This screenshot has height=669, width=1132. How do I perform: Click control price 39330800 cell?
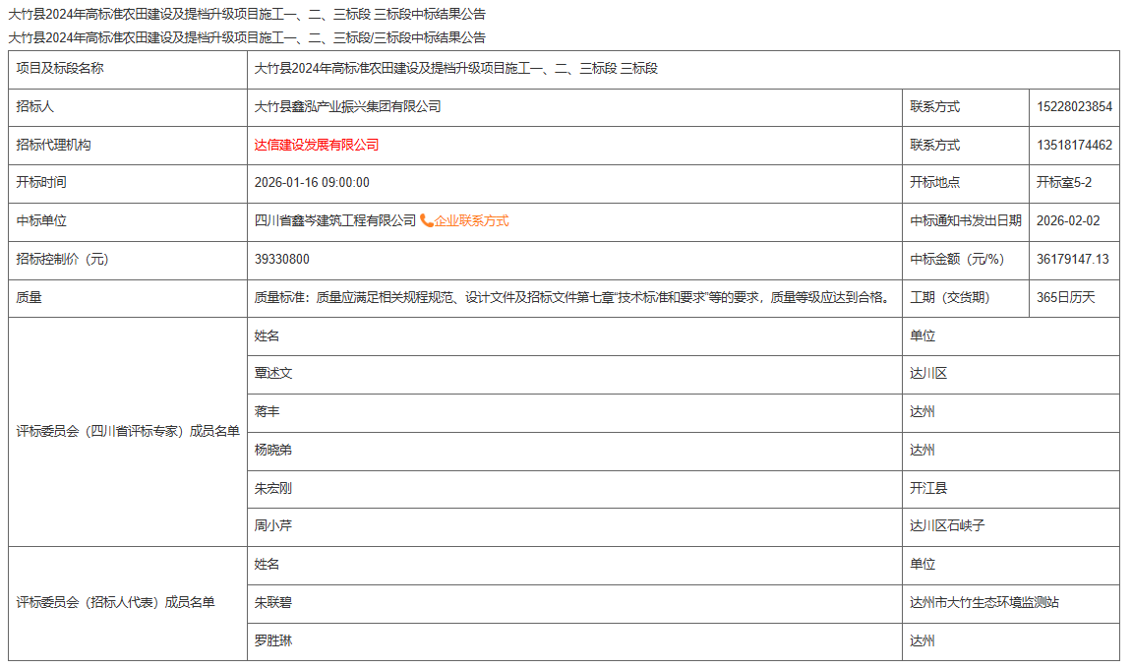(x=283, y=258)
